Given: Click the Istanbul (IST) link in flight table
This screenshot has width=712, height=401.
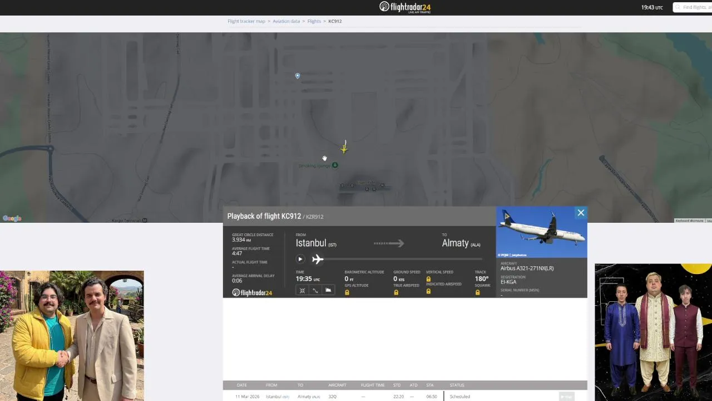Looking at the screenshot, I should tap(277, 397).
